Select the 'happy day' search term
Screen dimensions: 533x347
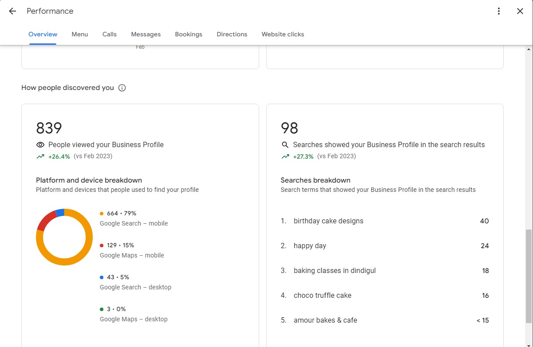(310, 246)
